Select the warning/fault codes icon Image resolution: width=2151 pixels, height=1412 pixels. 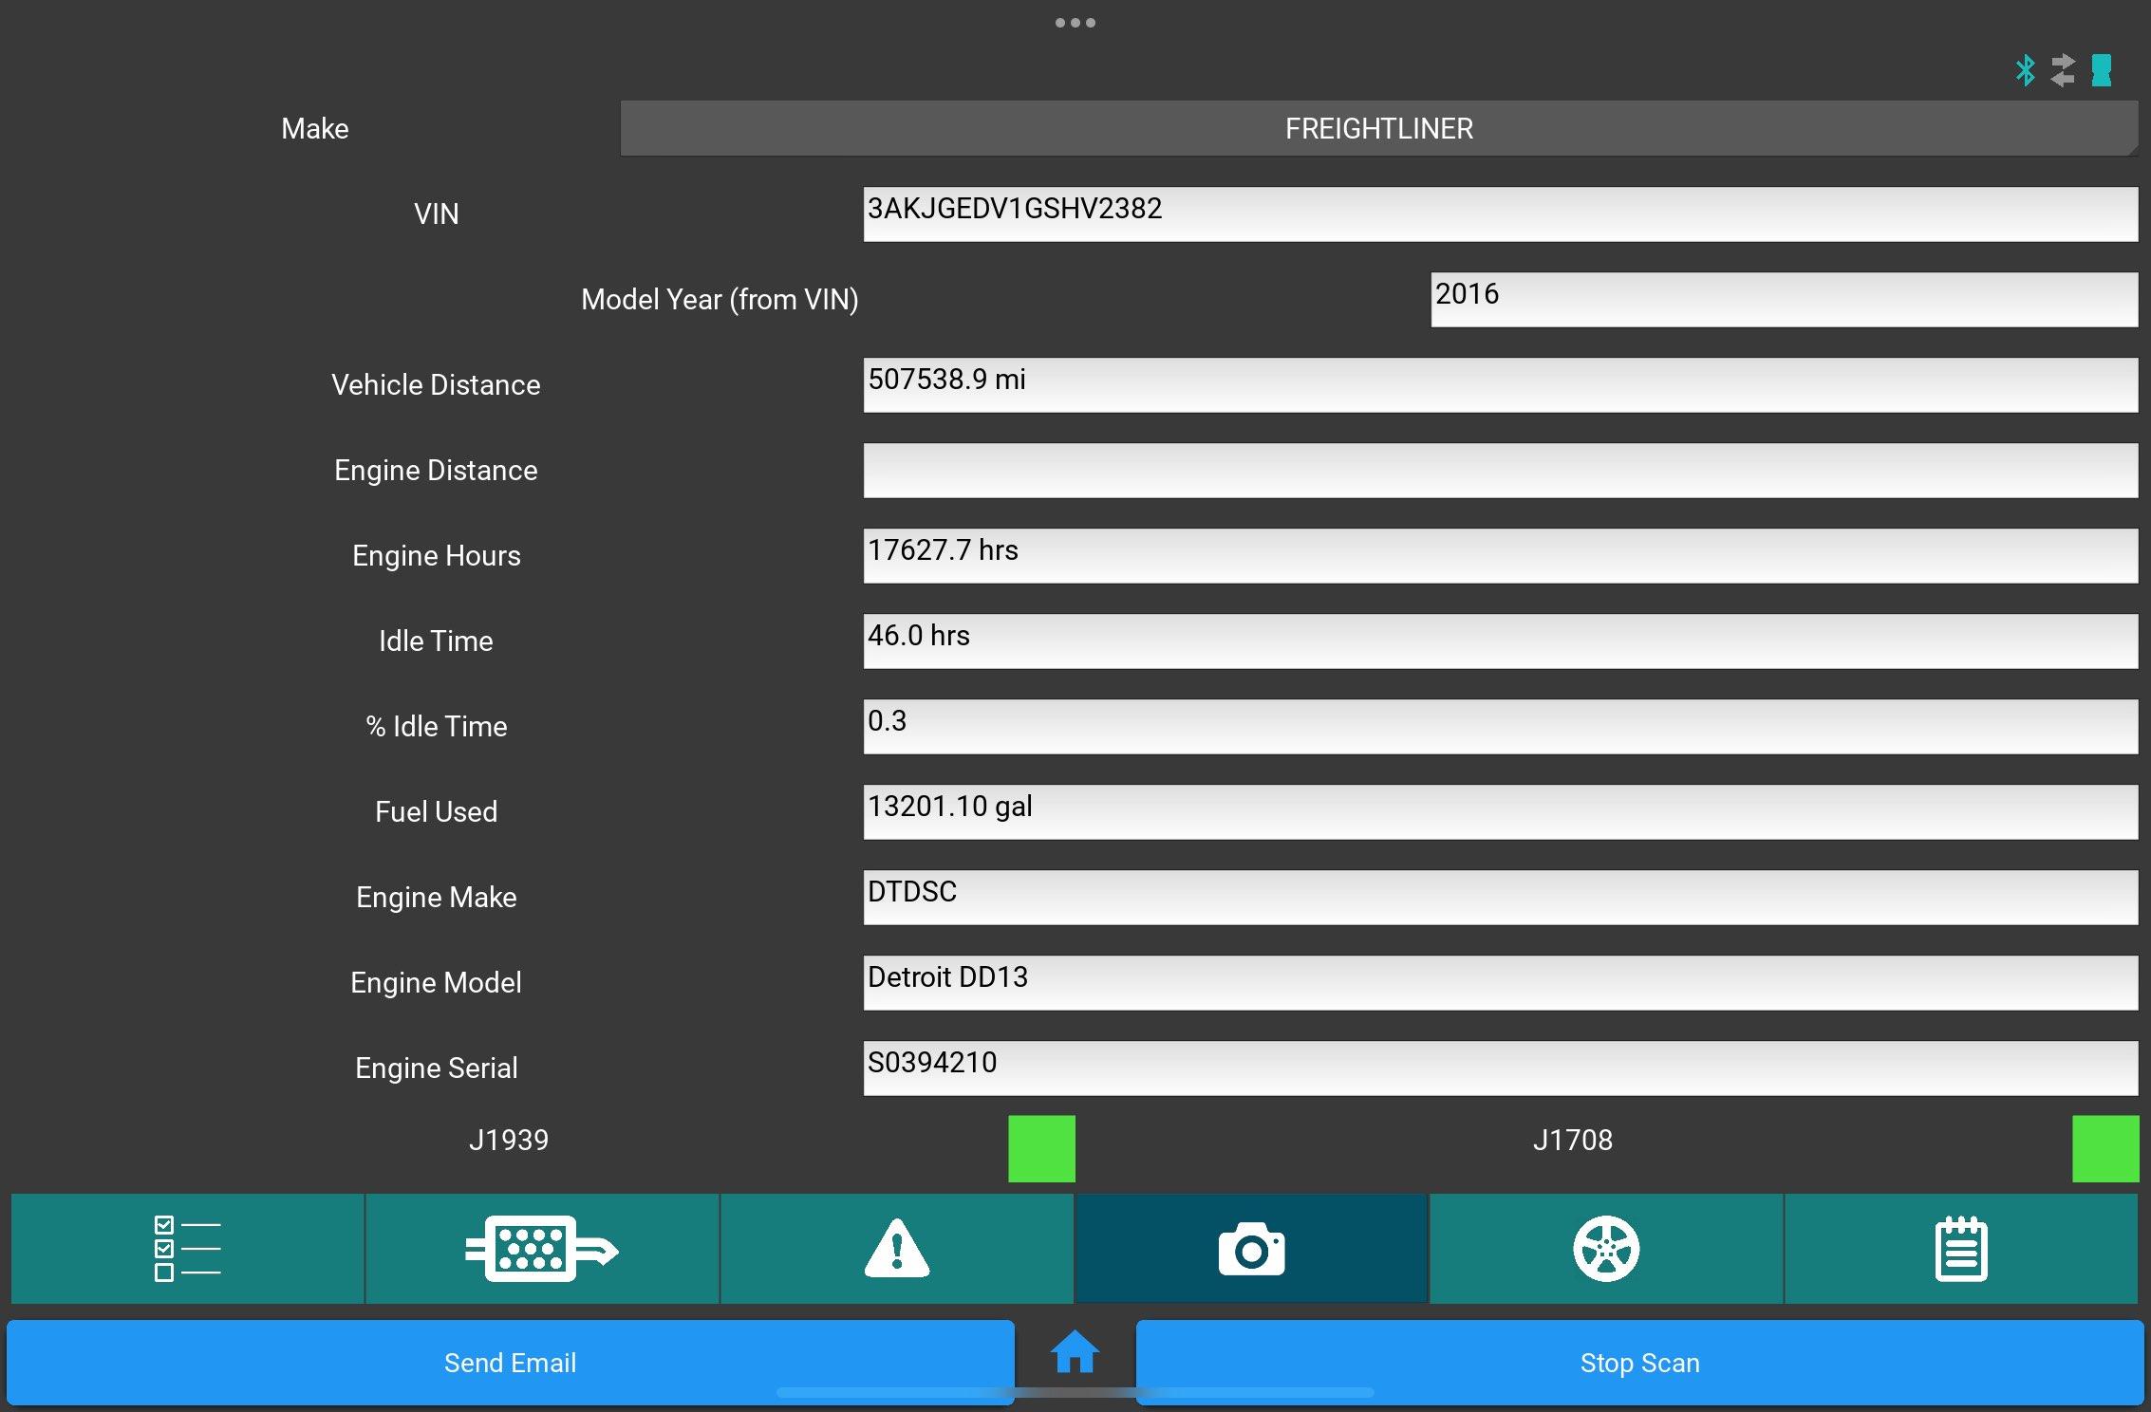pyautogui.click(x=897, y=1247)
